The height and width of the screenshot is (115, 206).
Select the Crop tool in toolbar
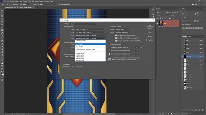pyautogui.click(x=2, y=22)
